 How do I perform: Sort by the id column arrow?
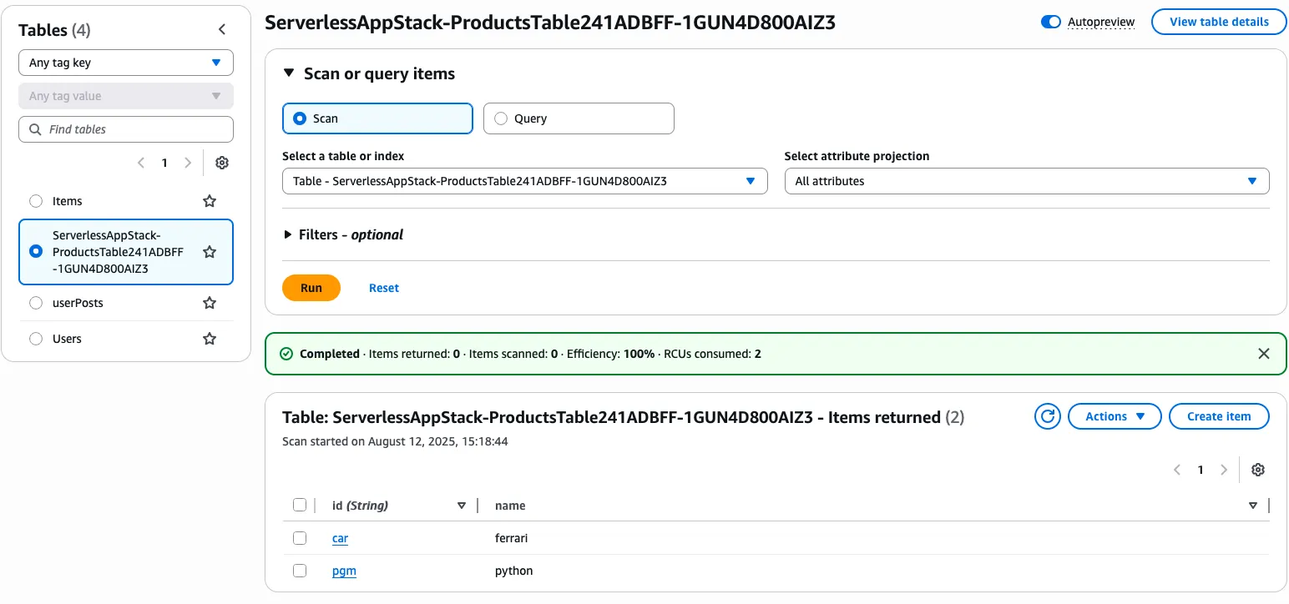coord(462,506)
